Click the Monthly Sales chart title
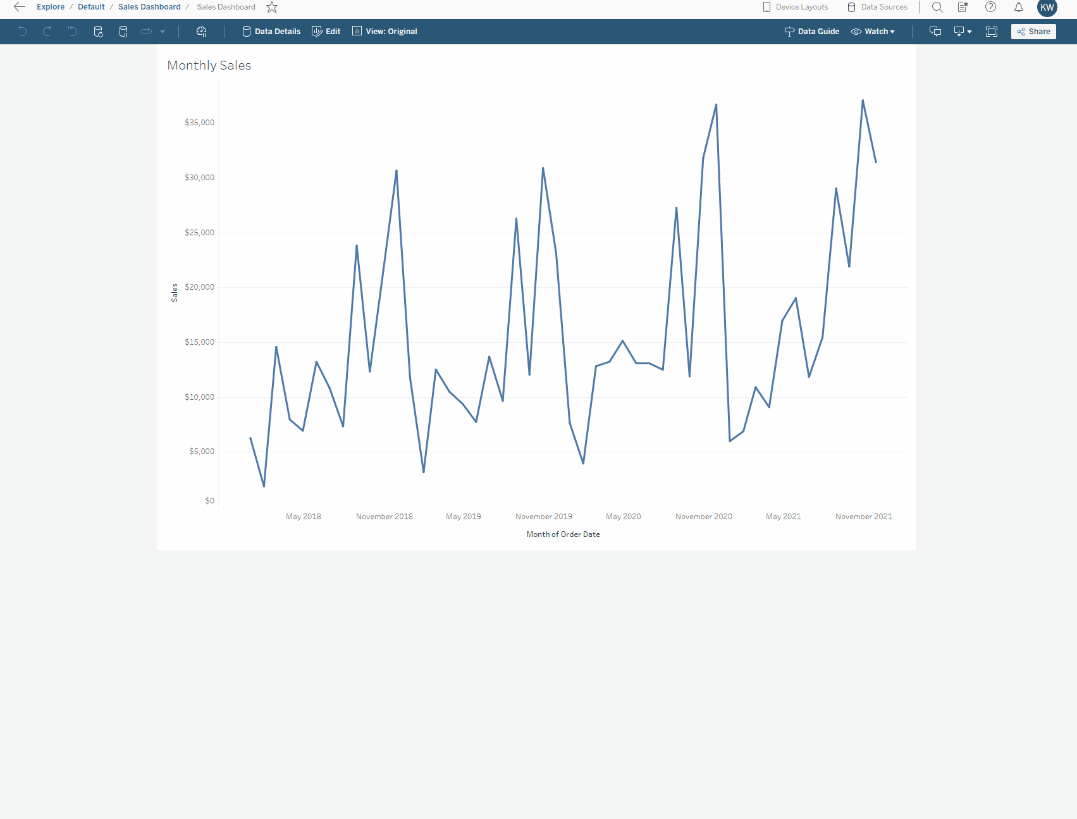Viewport: 1077px width, 819px height. (209, 65)
